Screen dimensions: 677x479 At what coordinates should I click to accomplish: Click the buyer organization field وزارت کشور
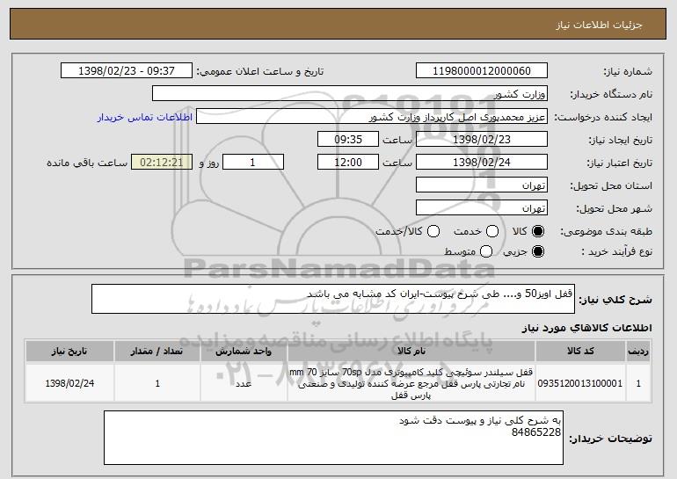coord(350,94)
